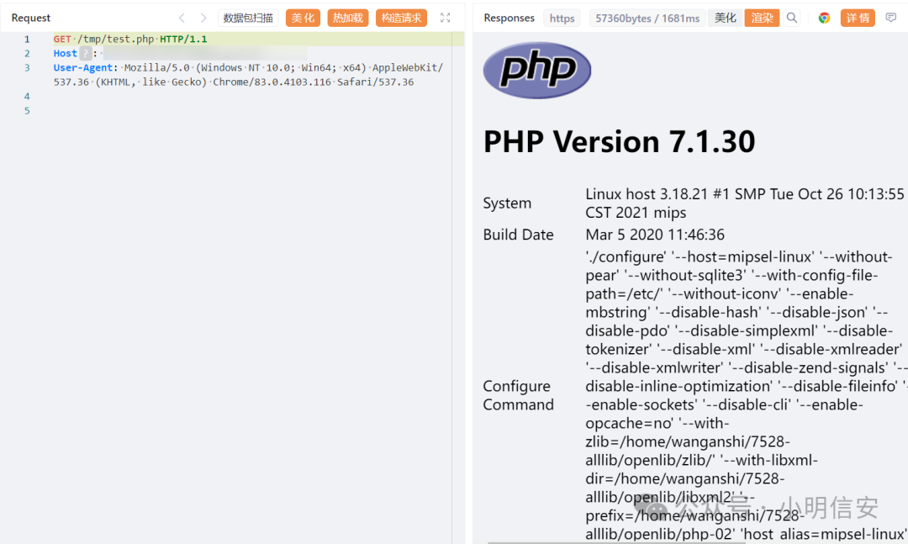Go to previous request with left chevron

(182, 18)
